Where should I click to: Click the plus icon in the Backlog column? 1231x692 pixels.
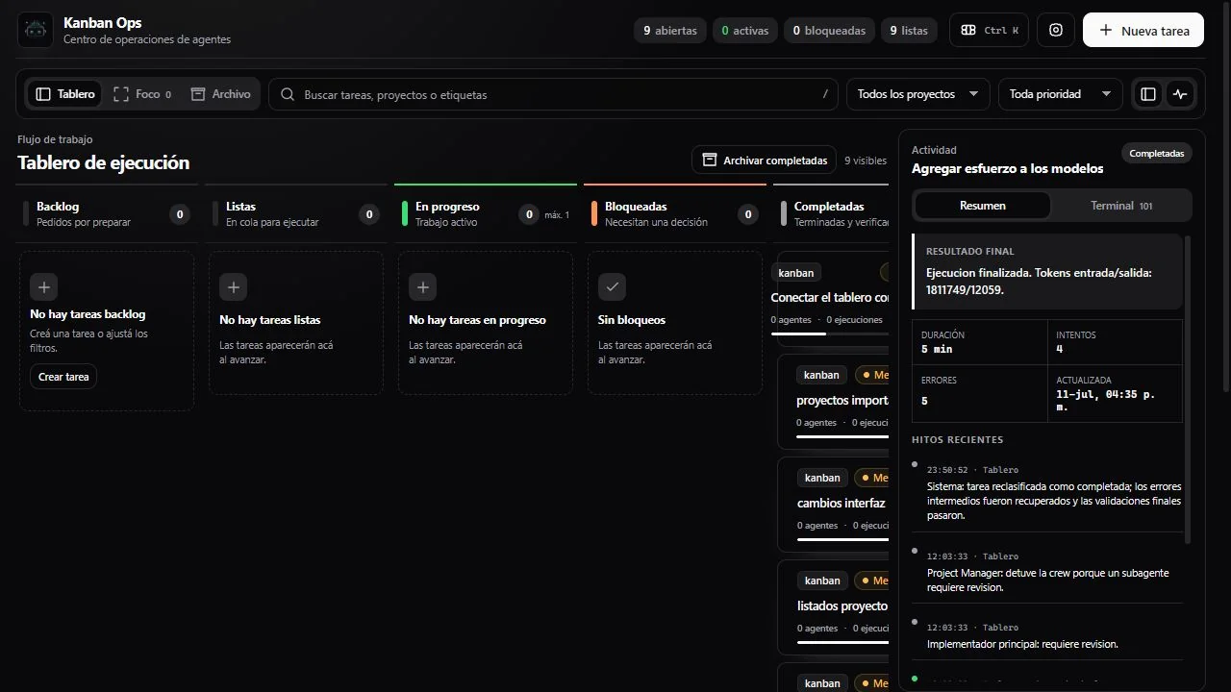pyautogui.click(x=44, y=286)
